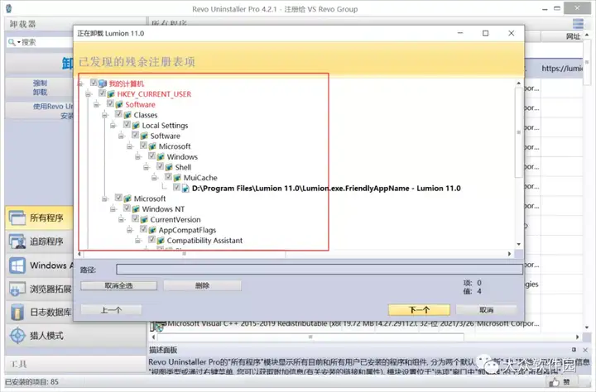Collapse the Classes tree node
The image size is (596, 392).
tap(105, 115)
